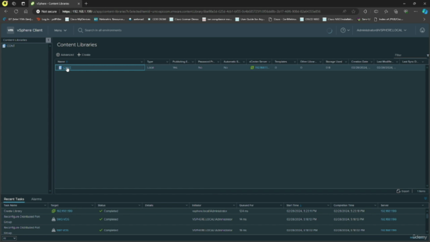
Task: Open the Type column filter chevron
Action: [167, 62]
